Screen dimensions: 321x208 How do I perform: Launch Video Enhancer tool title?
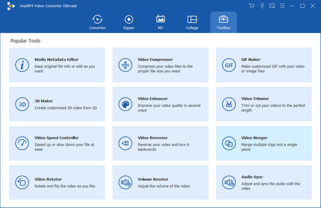point(152,99)
